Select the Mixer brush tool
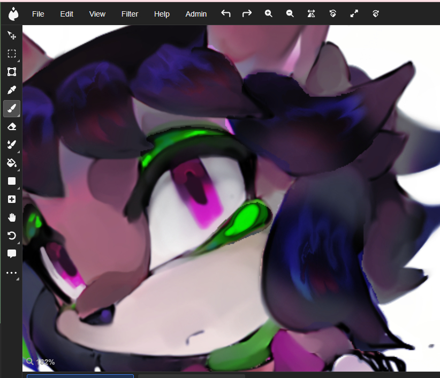The height and width of the screenshot is (378, 440). coord(11,145)
